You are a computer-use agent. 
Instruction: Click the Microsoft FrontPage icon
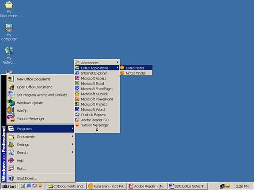(77, 88)
